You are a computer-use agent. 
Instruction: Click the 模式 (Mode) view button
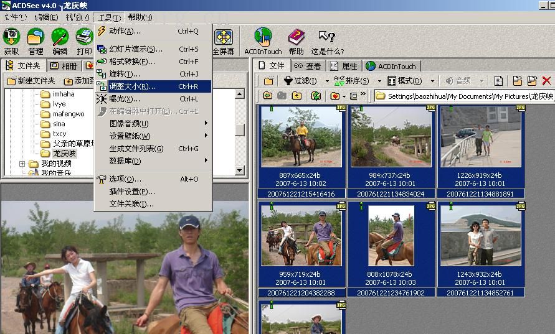(405, 81)
